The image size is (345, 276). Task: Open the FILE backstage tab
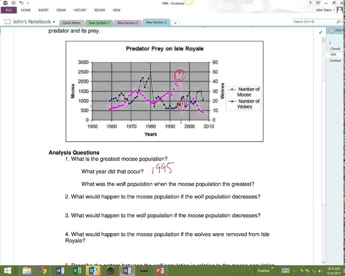click(x=9, y=10)
